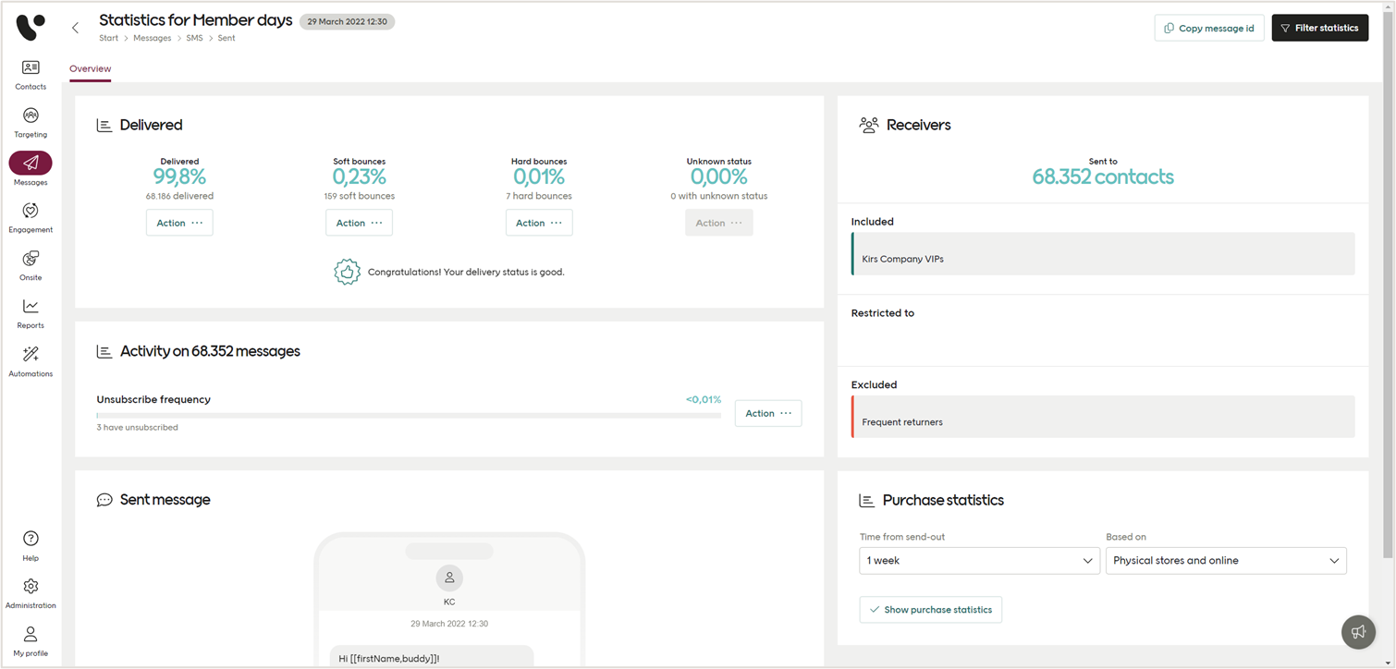Image resolution: width=1396 pixels, height=669 pixels.
Task: Click the megaphone feedback icon
Action: pyautogui.click(x=1357, y=632)
